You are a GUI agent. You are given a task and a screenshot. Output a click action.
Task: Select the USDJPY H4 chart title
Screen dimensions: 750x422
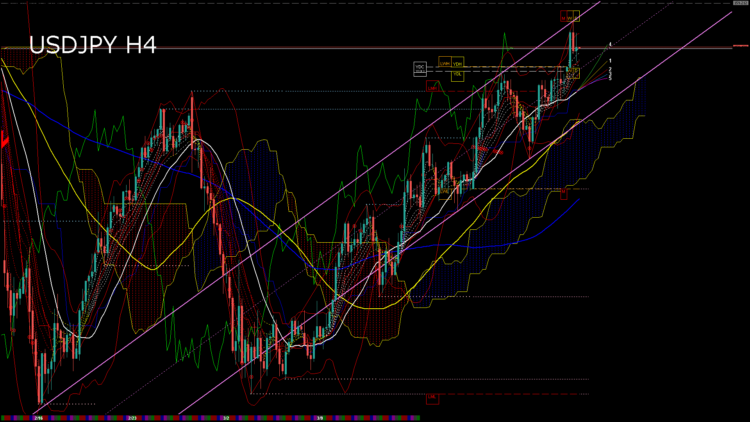click(93, 45)
